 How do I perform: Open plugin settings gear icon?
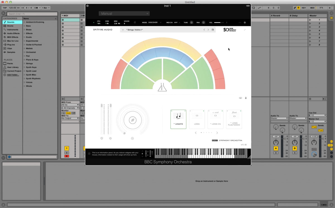tap(245, 23)
